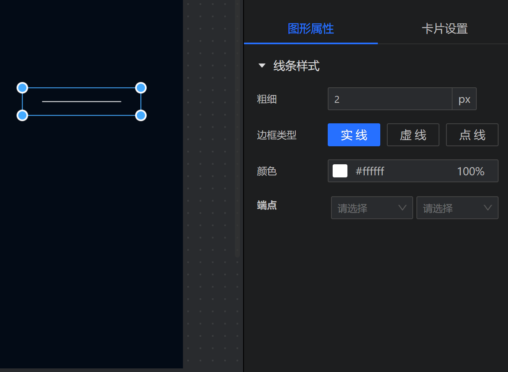The width and height of the screenshot is (508, 372).
Task: Click the 100% opacity value
Action: tap(471, 171)
